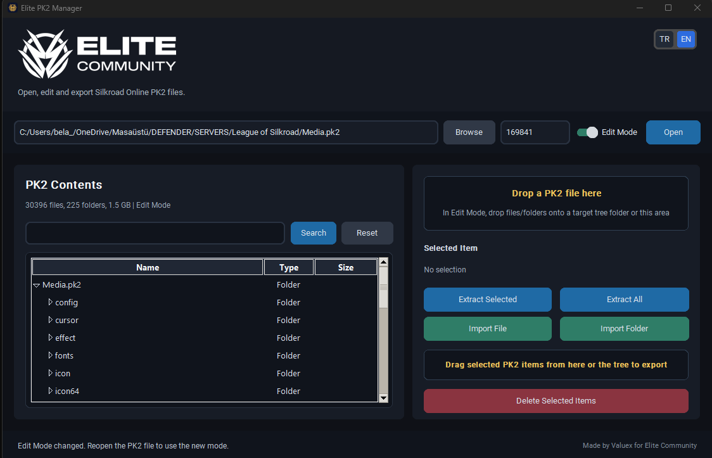Click the Extract All button

[625, 300]
